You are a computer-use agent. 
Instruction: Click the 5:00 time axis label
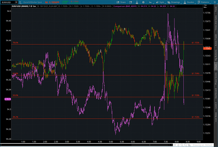[111, 142]
